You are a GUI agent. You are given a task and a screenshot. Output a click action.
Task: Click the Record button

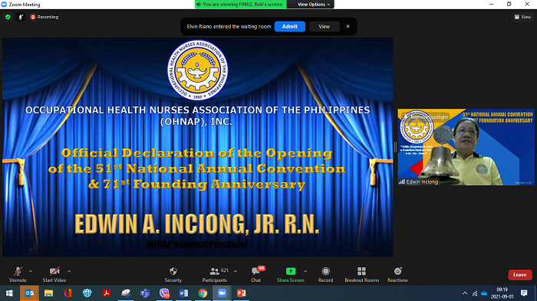tap(325, 275)
